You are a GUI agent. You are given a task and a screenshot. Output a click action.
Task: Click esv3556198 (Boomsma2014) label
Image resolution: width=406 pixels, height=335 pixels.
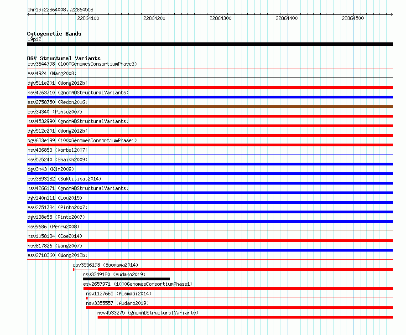pyautogui.click(x=105, y=265)
